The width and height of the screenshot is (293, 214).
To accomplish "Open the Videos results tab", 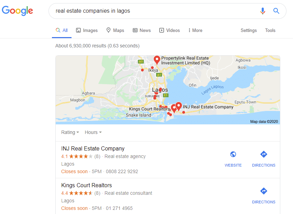I will [170, 30].
